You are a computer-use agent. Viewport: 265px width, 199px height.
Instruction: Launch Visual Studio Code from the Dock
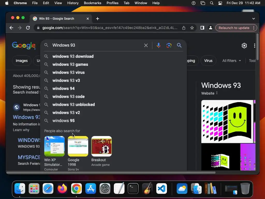click(x=161, y=189)
